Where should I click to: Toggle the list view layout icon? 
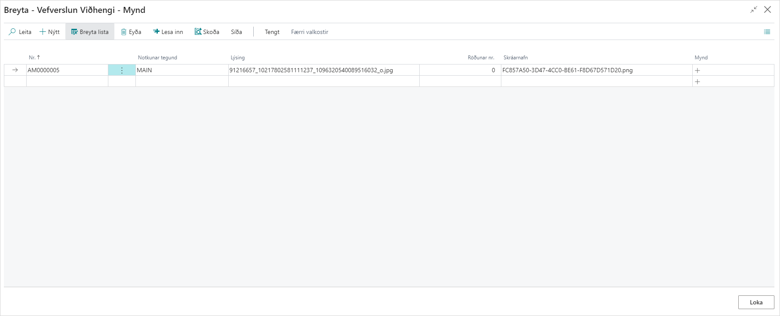(x=767, y=32)
